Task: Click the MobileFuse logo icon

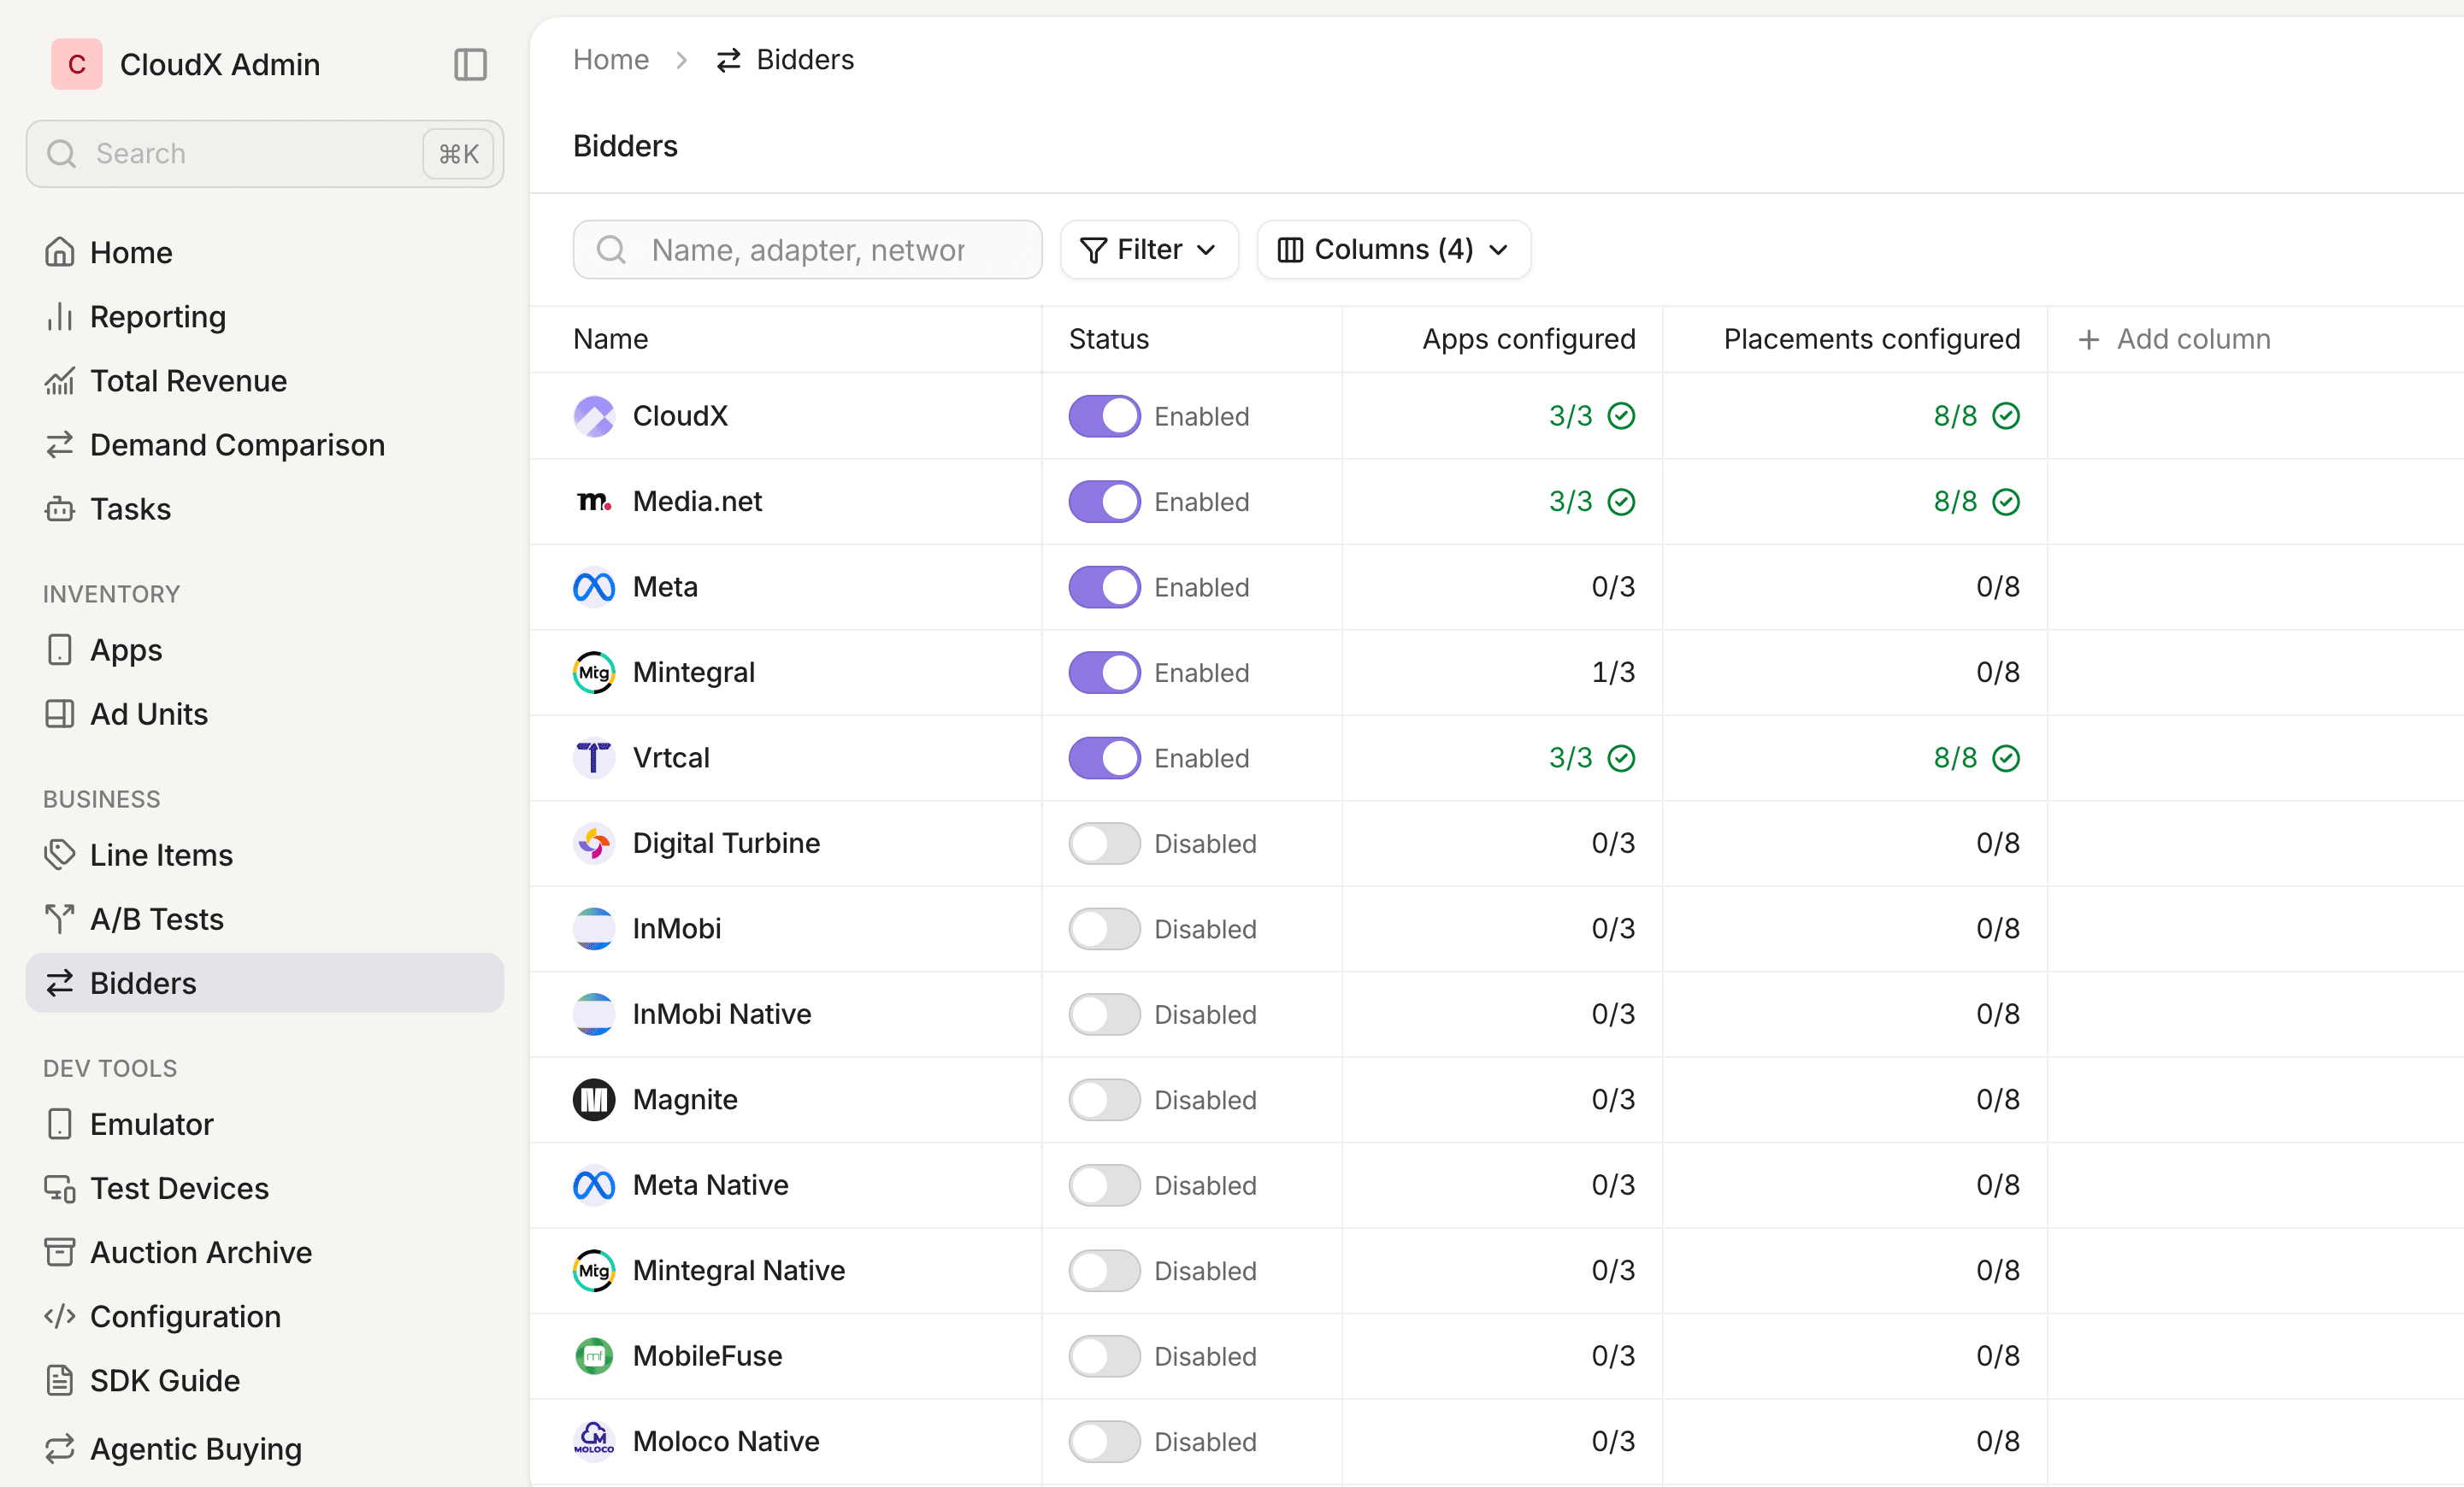Action: [594, 1356]
